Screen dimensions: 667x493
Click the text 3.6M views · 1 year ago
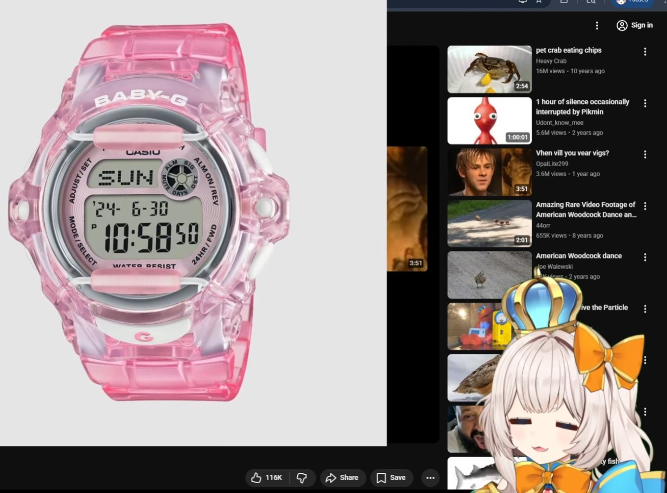pos(568,174)
